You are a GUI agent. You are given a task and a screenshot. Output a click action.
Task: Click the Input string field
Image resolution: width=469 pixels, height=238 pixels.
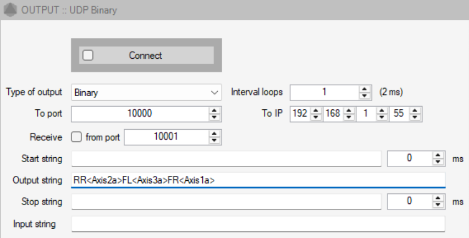point(258,224)
